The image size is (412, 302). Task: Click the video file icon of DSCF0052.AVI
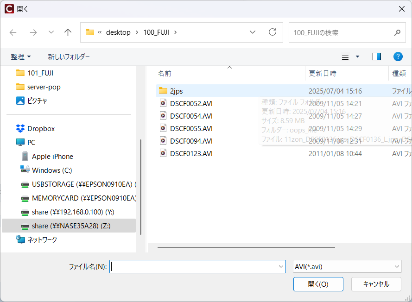(x=163, y=103)
